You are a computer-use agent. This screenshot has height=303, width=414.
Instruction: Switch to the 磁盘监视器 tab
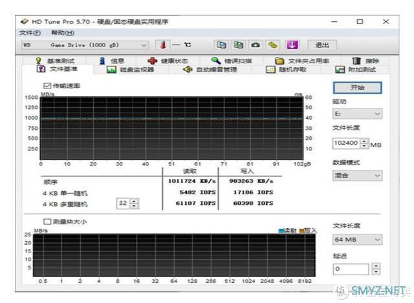click(131, 70)
